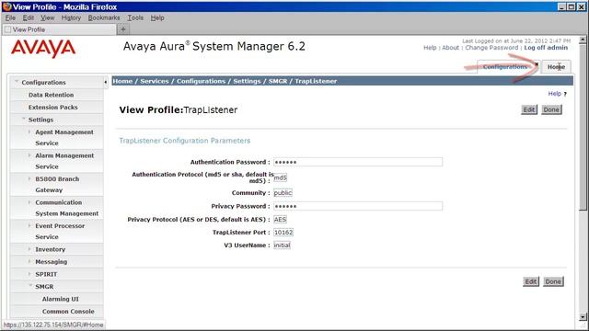Switch to the Home tab
This screenshot has height=331, width=589.
coord(556,67)
